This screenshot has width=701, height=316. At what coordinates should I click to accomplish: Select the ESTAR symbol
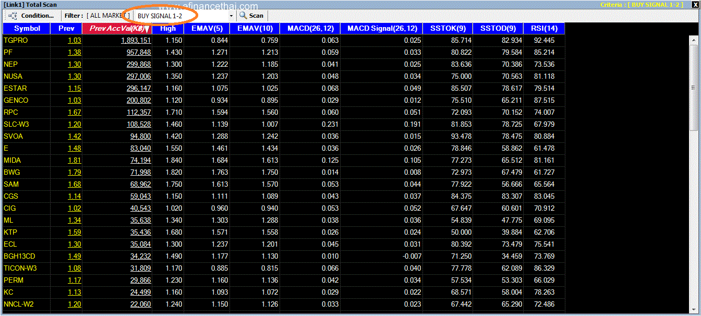(x=15, y=88)
